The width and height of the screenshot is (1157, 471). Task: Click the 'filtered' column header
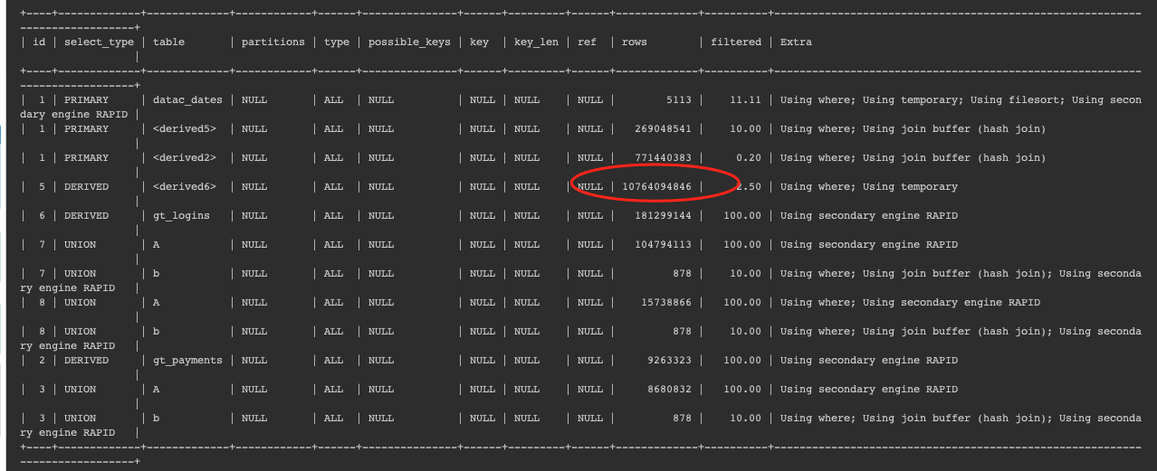736,42
